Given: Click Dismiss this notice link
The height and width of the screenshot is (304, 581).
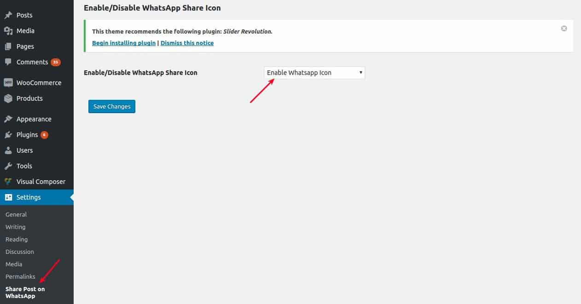Looking at the screenshot, I should click(187, 43).
